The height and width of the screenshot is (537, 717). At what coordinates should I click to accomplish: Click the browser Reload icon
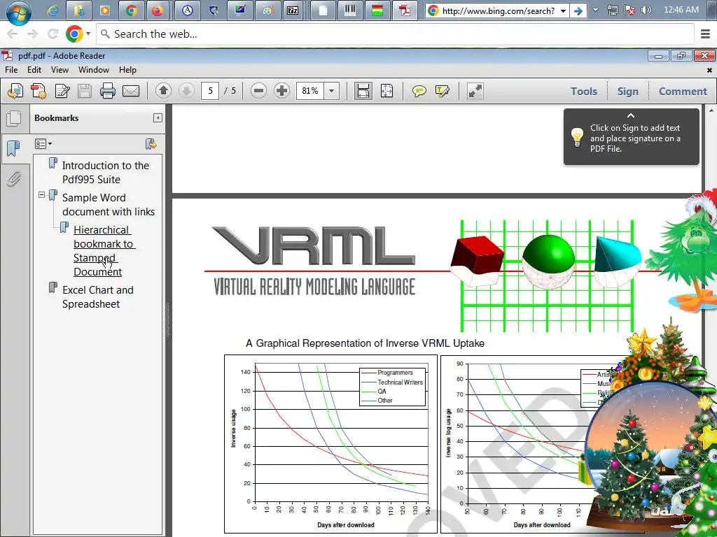53,34
